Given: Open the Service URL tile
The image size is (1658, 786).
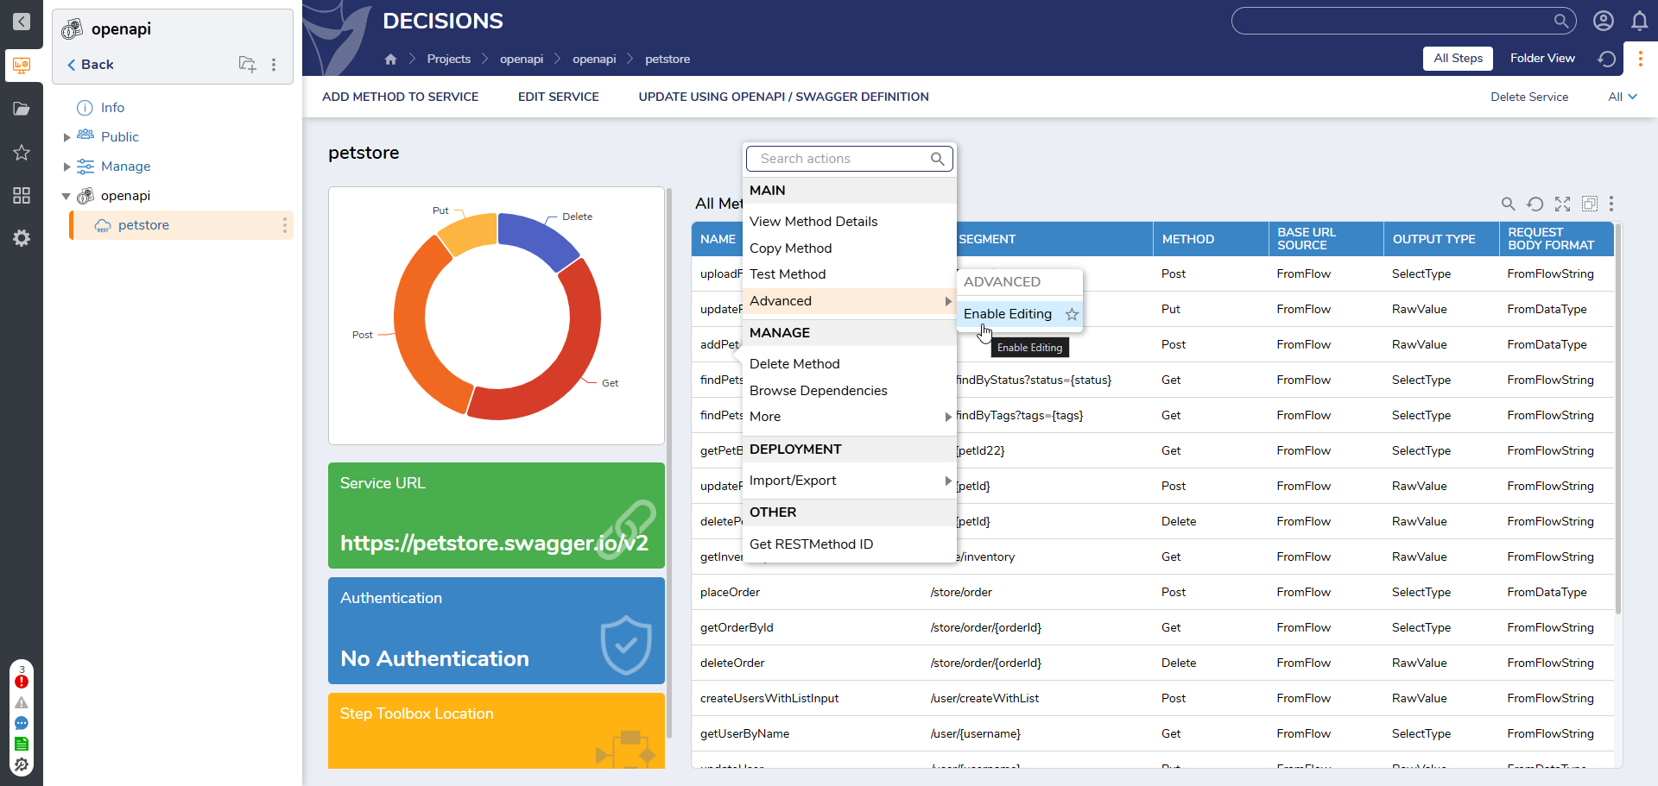Looking at the screenshot, I should pos(497,515).
